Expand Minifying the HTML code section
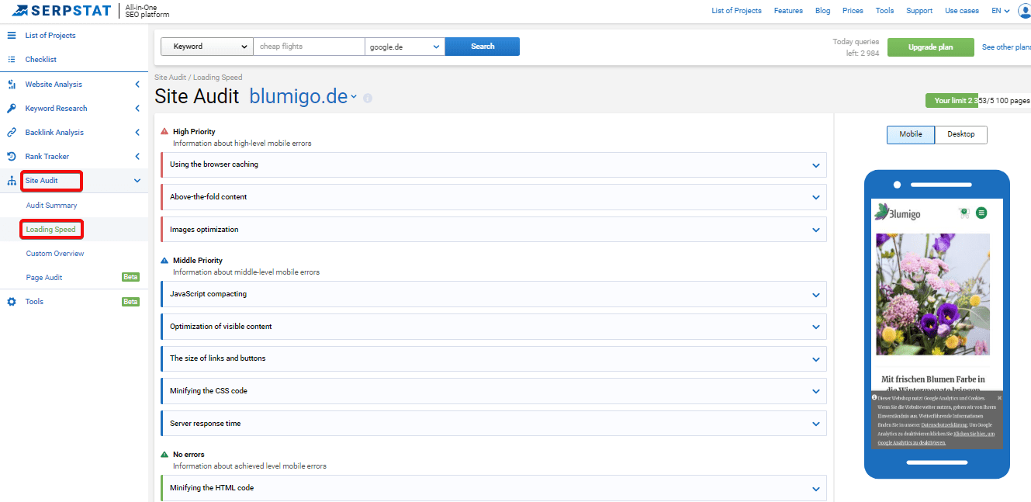Viewport: 1031px width, 502px height. click(816, 489)
